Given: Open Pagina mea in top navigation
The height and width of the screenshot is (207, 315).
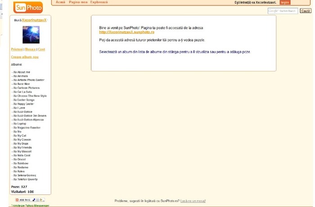Looking at the screenshot, I should point(78,2).
